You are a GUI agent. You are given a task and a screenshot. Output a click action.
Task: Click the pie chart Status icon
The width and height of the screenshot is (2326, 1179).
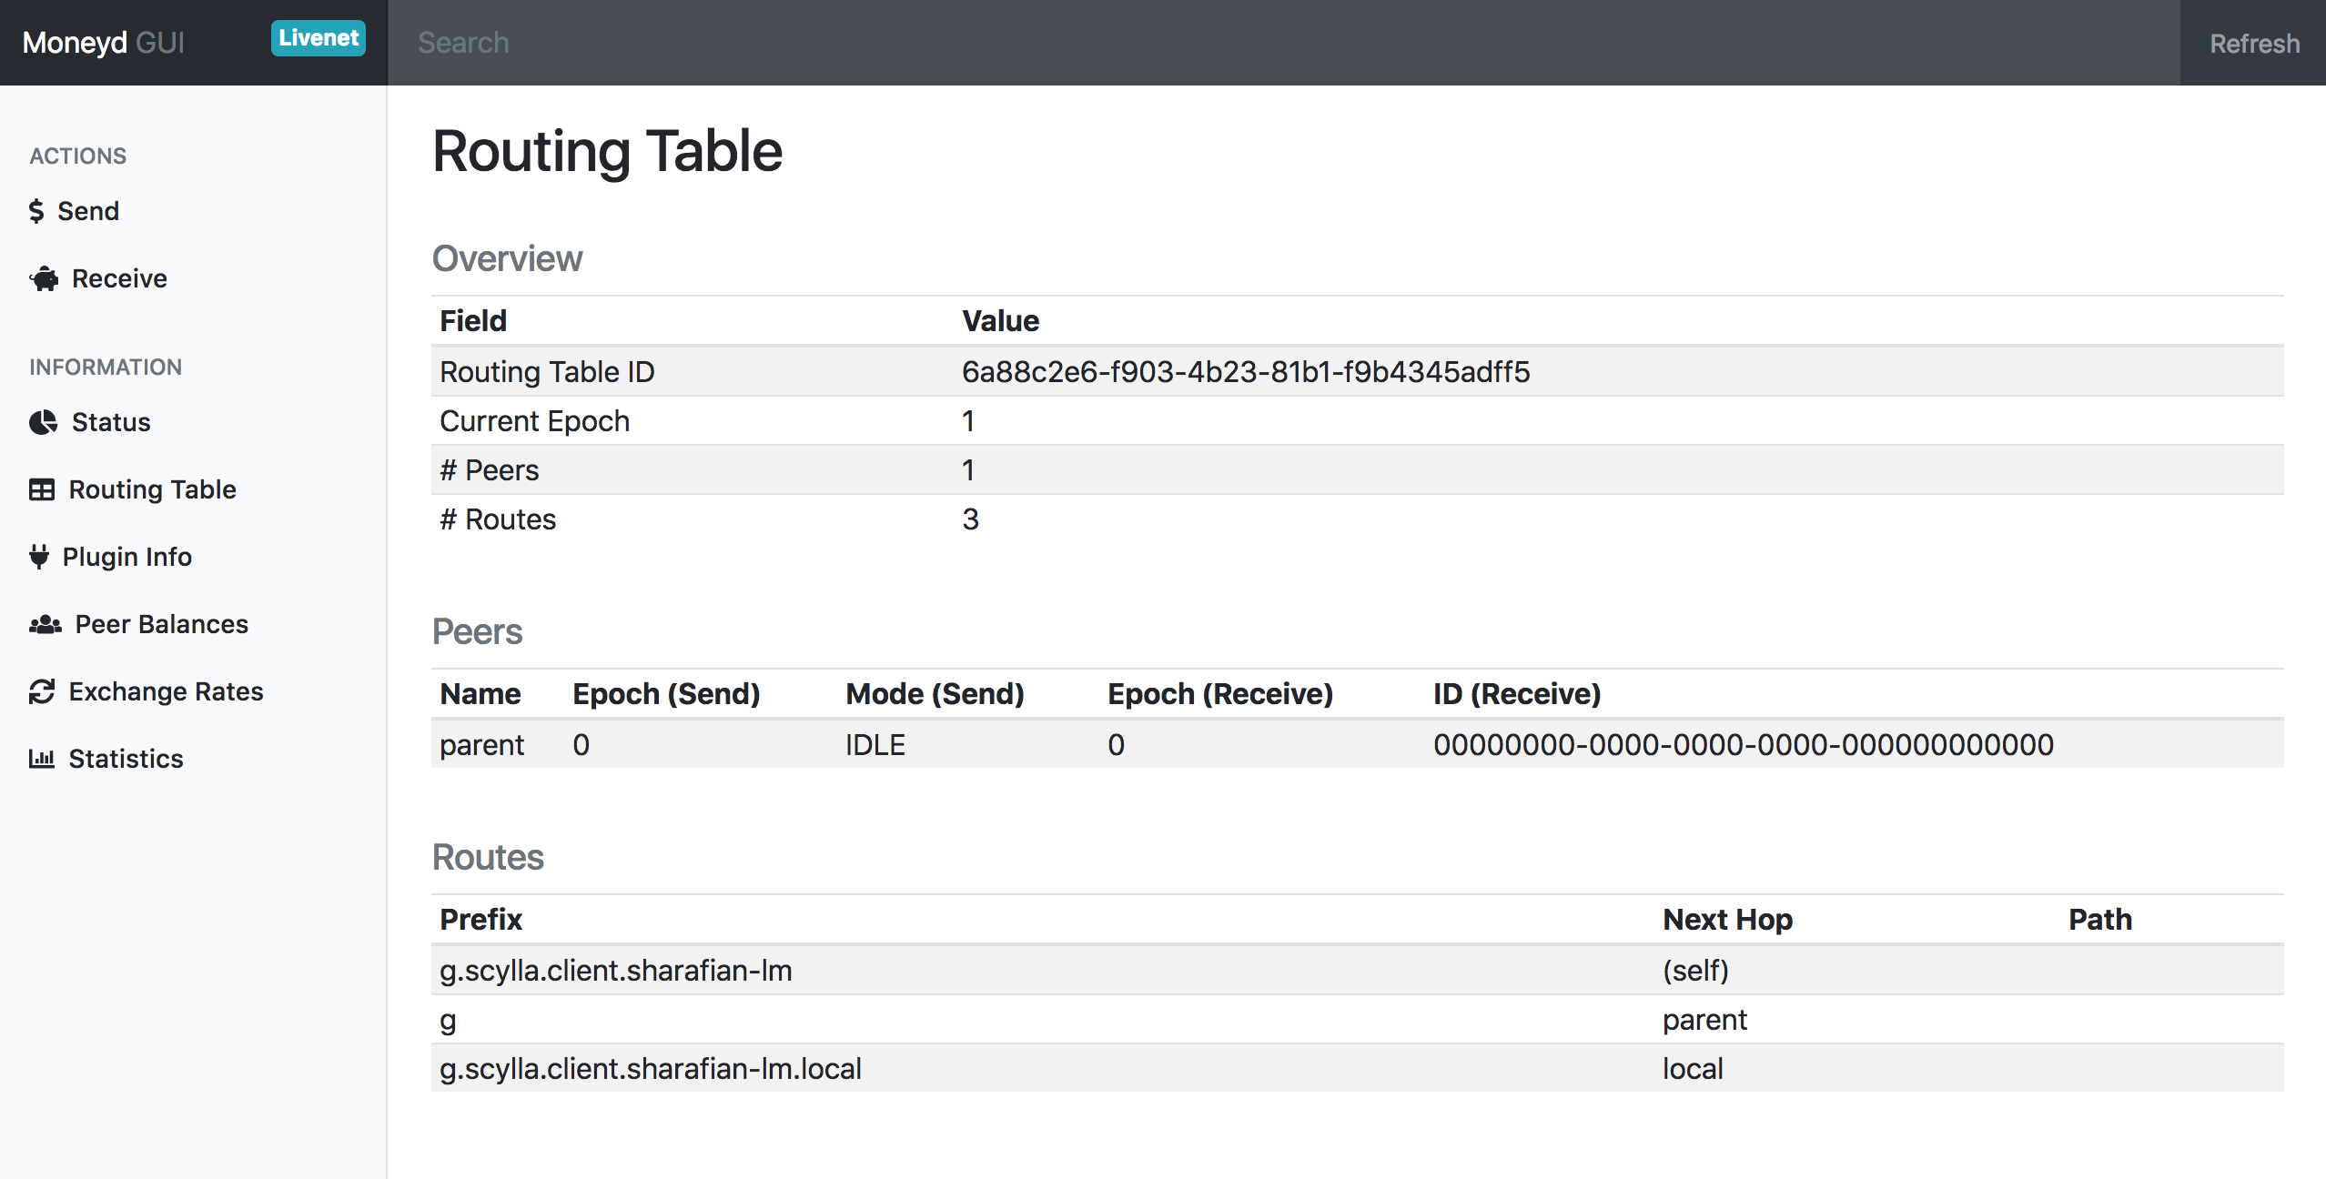[x=43, y=422]
